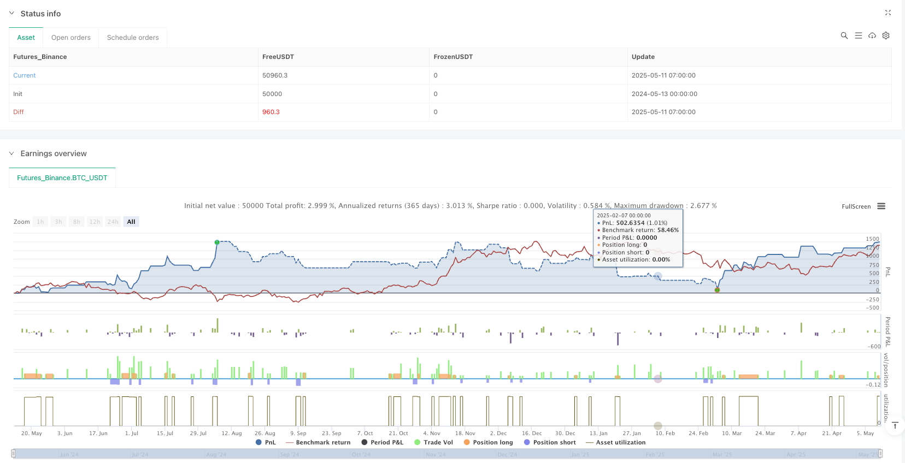Click the scroll-to-top arrow button
The width and height of the screenshot is (905, 463).
(895, 426)
